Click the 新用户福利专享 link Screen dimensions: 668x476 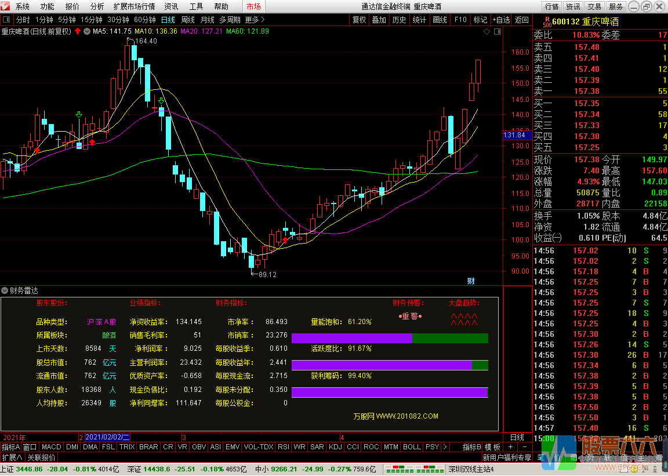[507, 457]
